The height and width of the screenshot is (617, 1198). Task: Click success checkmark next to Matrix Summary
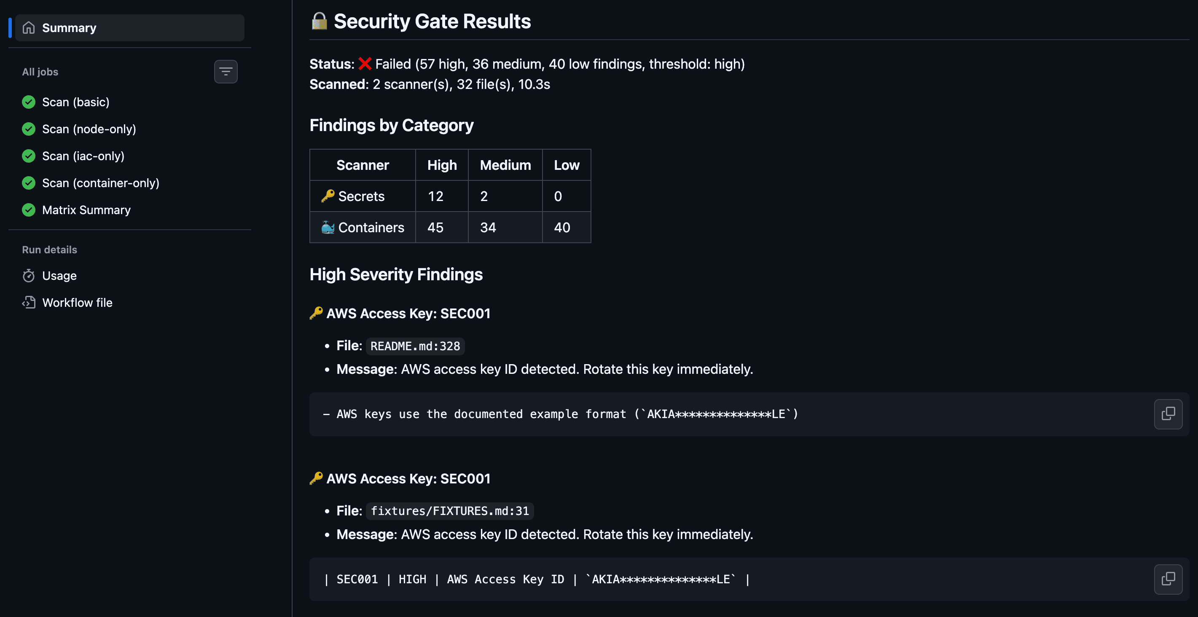[x=28, y=210]
